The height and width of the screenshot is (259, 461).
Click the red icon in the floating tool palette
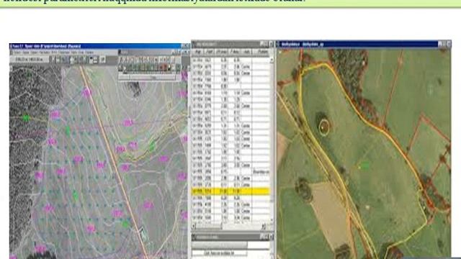164,68
